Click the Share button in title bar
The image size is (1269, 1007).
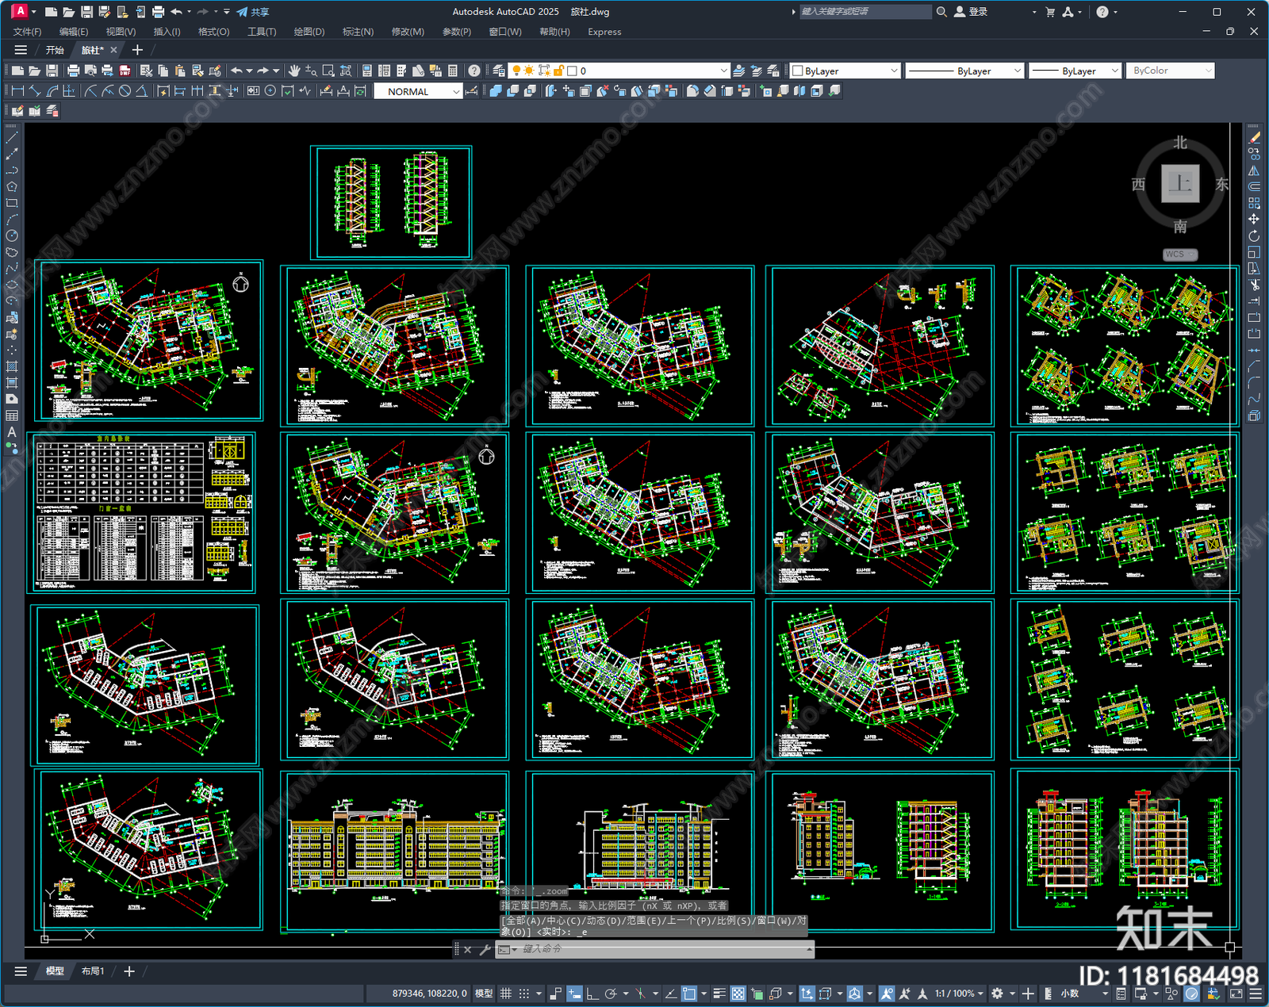(253, 12)
